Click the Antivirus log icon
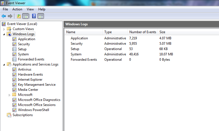Image resolution: width=219 pixels, height=131 pixels. pos(14,69)
